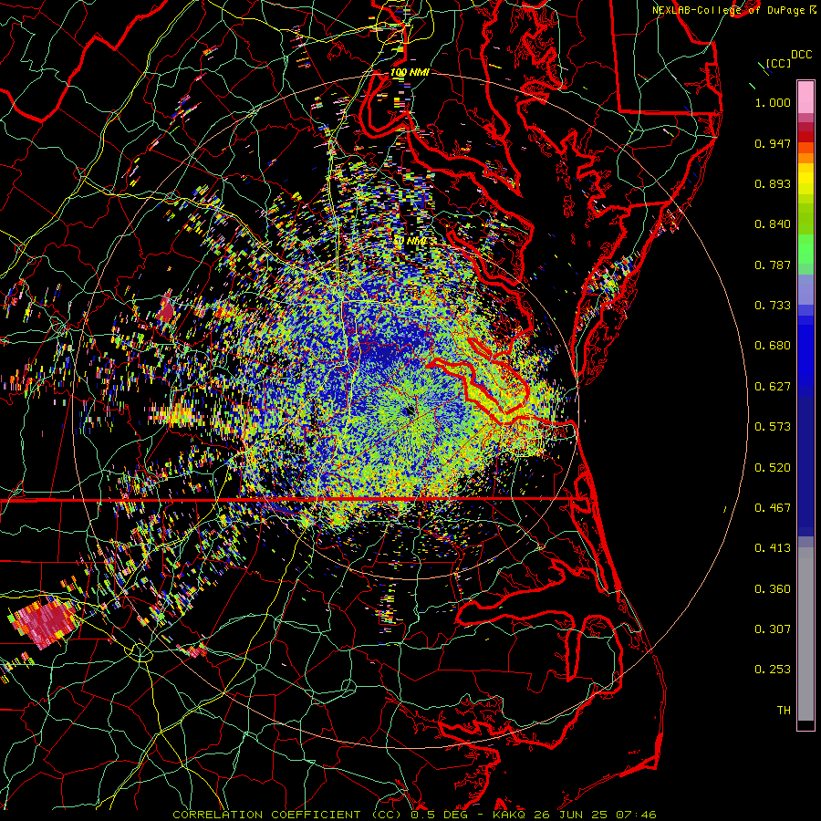This screenshot has height=821, width=821.
Task: Click the 0.627 legend value
Action: click(x=773, y=387)
